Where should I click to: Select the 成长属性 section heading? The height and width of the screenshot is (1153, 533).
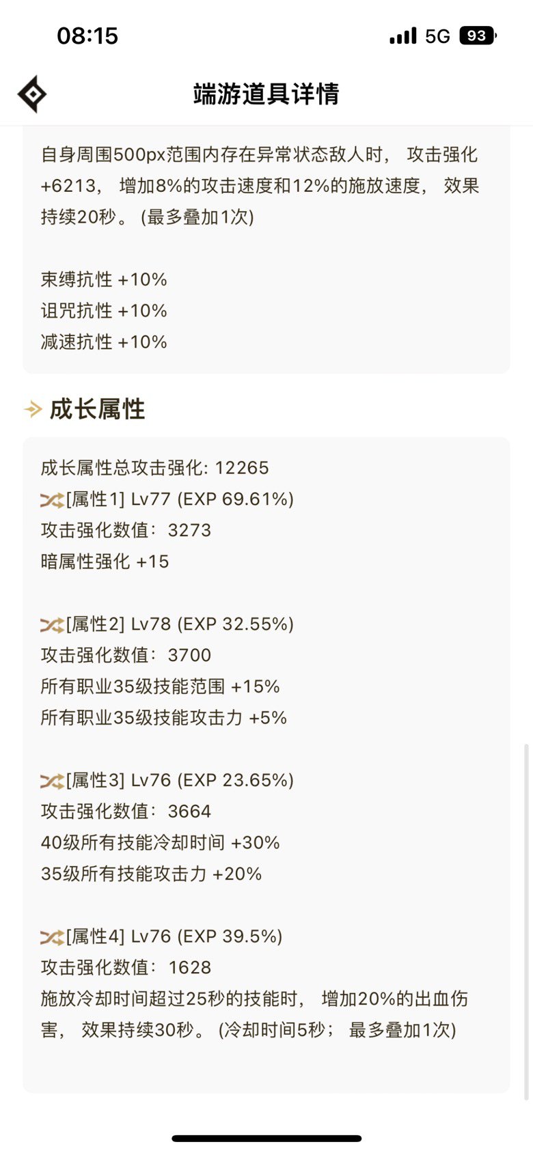coord(97,410)
